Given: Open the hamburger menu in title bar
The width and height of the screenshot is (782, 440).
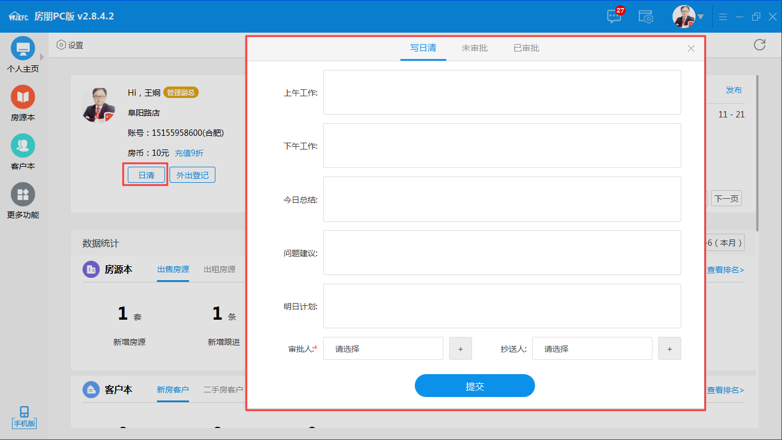Looking at the screenshot, I should click(x=723, y=17).
